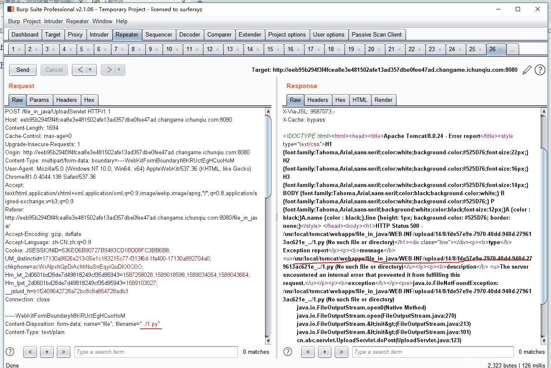Screen dimensions: 551x368
Task: Open the back history dropdown arrow
Action: (90, 70)
